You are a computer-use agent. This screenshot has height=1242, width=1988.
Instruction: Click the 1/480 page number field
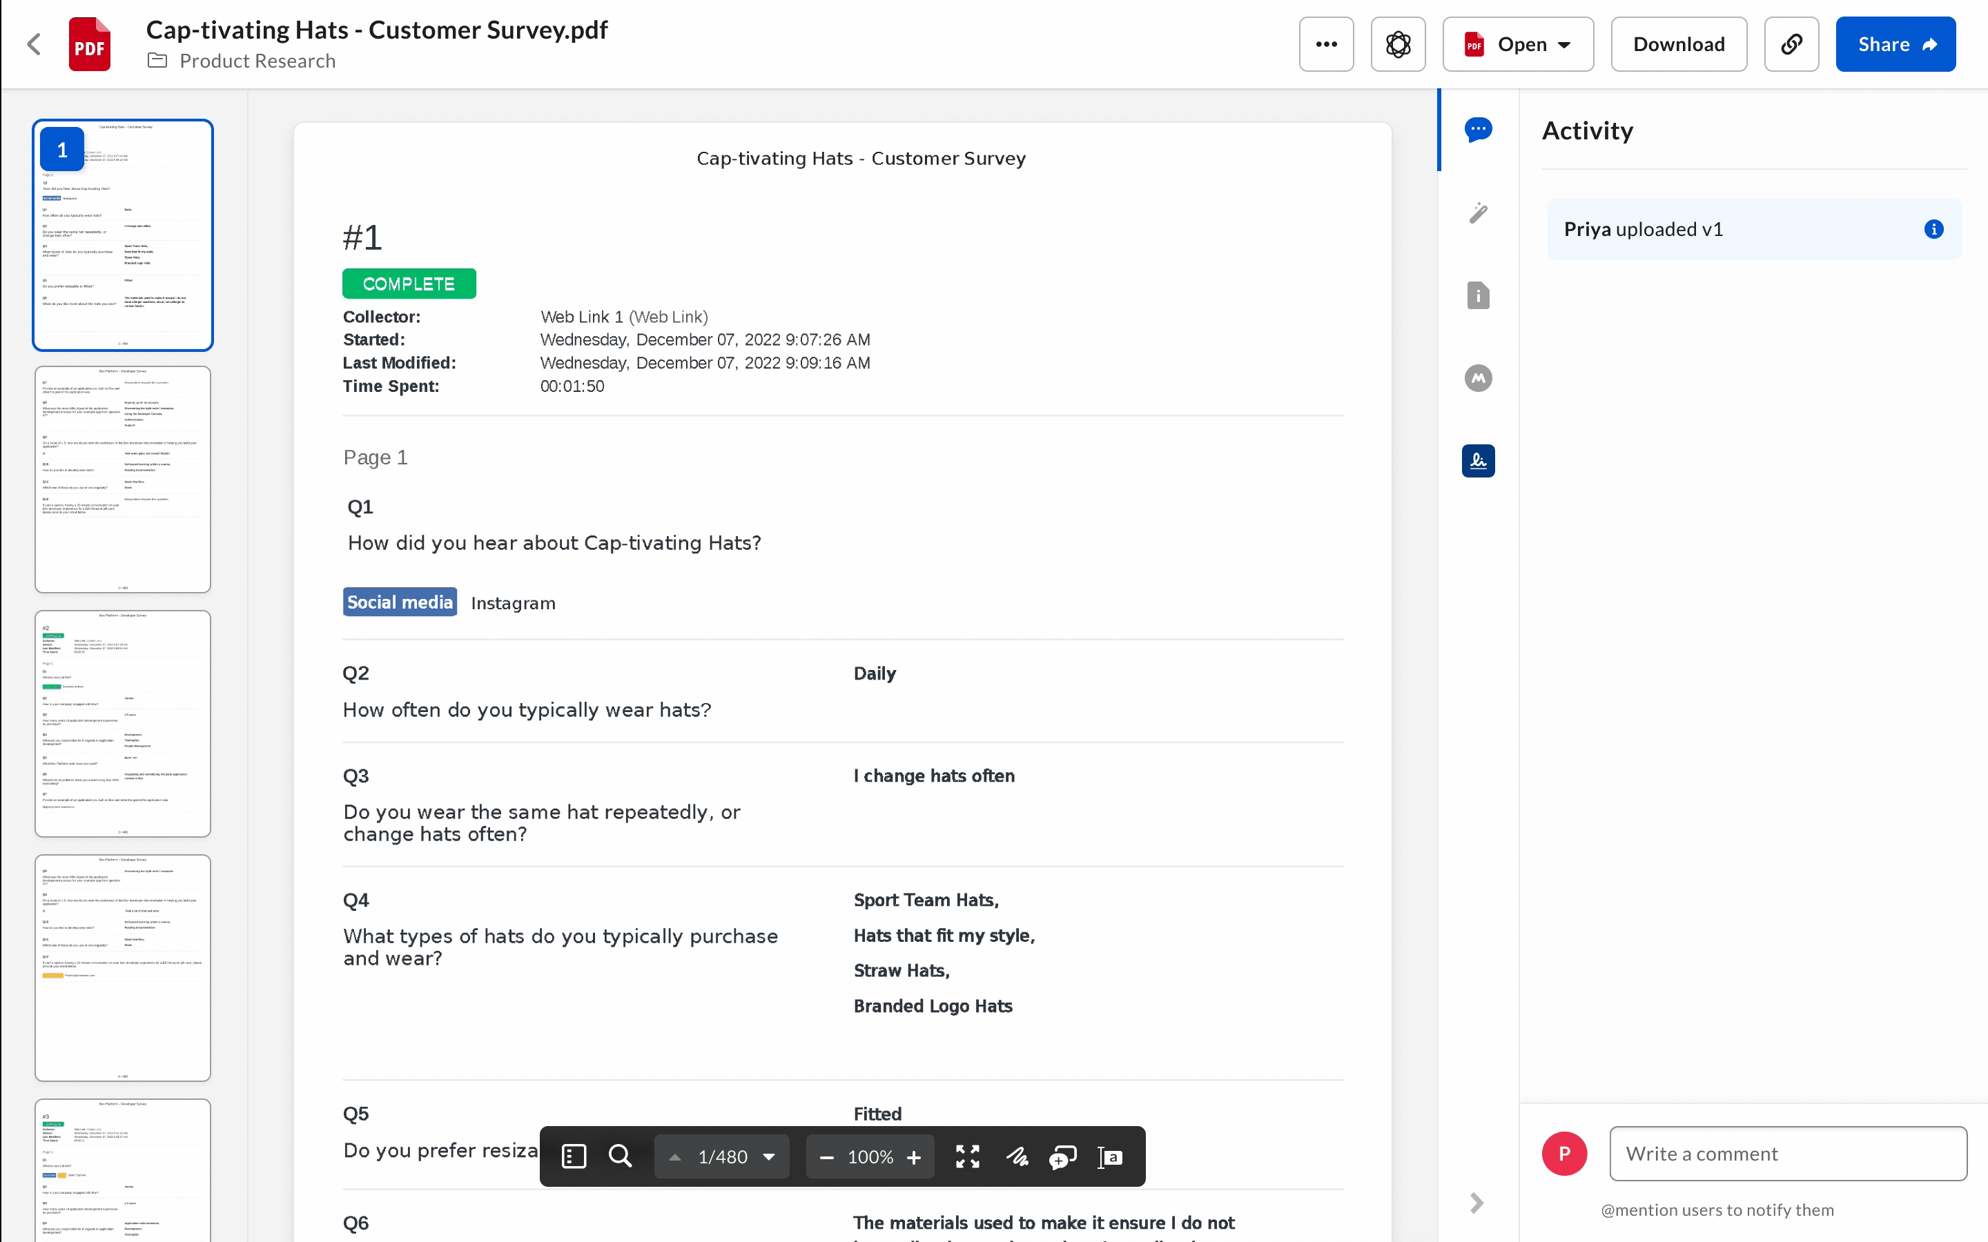722,1156
